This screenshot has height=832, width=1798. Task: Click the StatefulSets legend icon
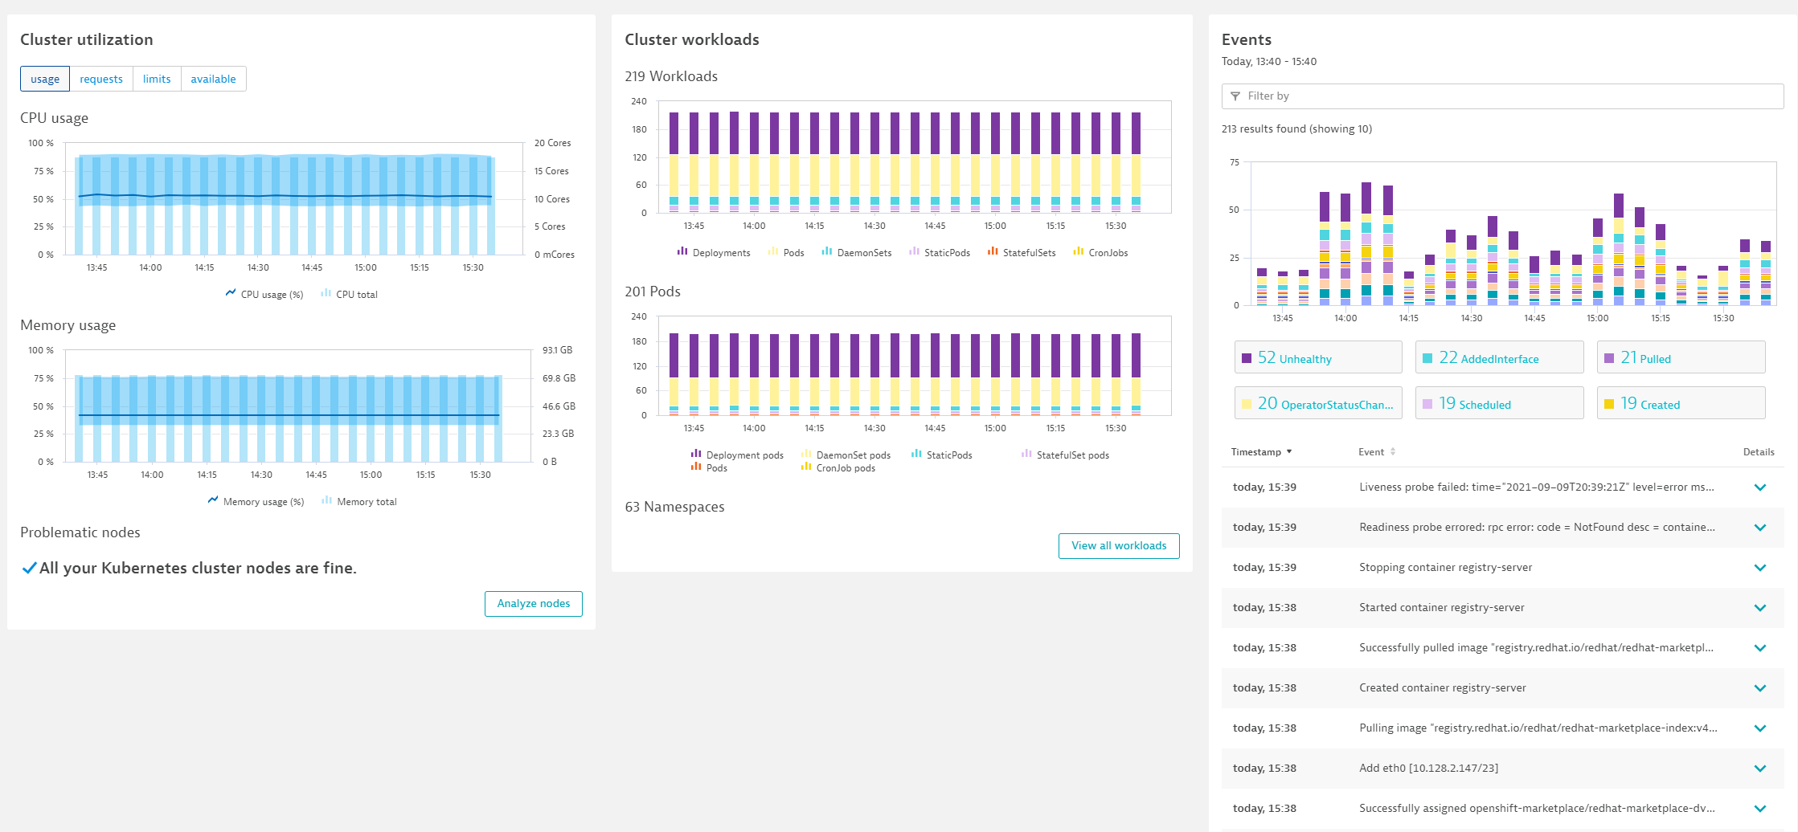pyautogui.click(x=993, y=251)
